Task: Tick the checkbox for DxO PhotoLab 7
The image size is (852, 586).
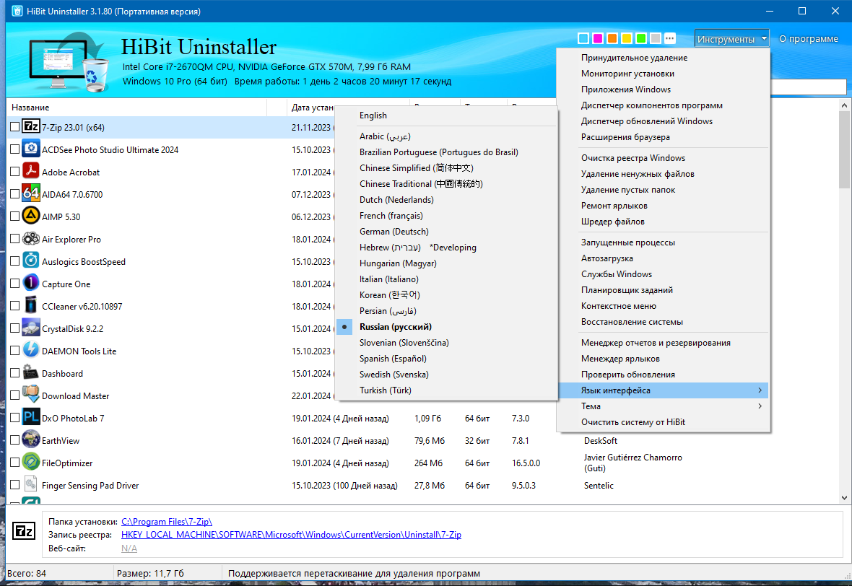Action: point(14,418)
